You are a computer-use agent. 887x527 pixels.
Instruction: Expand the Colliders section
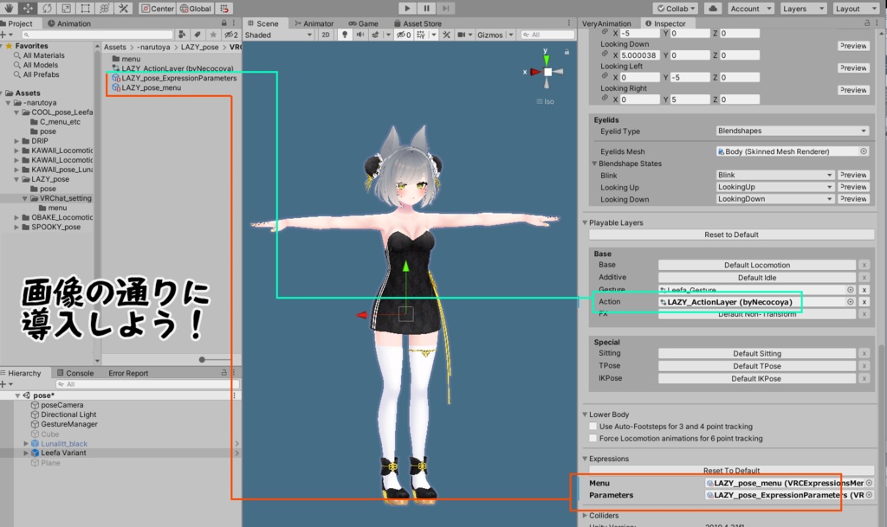[x=586, y=515]
